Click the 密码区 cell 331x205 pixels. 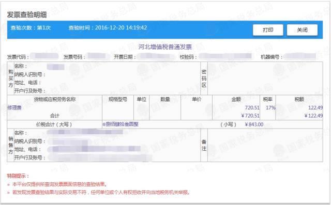[204, 78]
